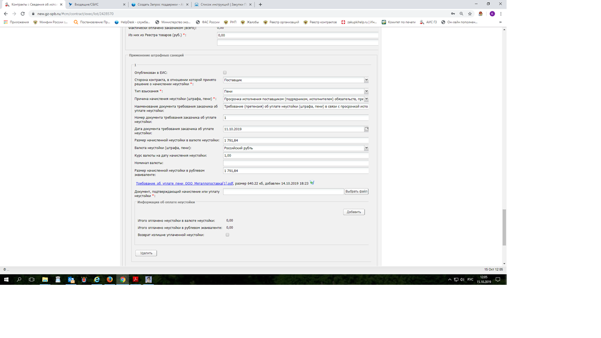The width and height of the screenshot is (601, 338).
Task: Open Реестр контрактов bookmark
Action: [320, 22]
